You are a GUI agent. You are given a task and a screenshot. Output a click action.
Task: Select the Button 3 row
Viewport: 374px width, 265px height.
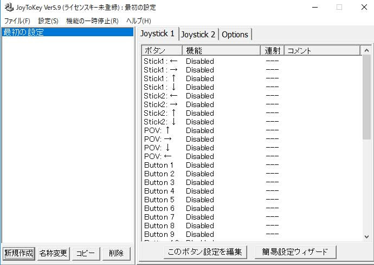point(252,182)
